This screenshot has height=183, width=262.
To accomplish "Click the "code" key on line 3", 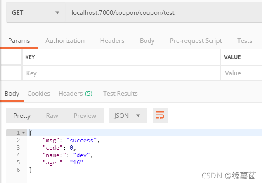I will pos(53,148).
